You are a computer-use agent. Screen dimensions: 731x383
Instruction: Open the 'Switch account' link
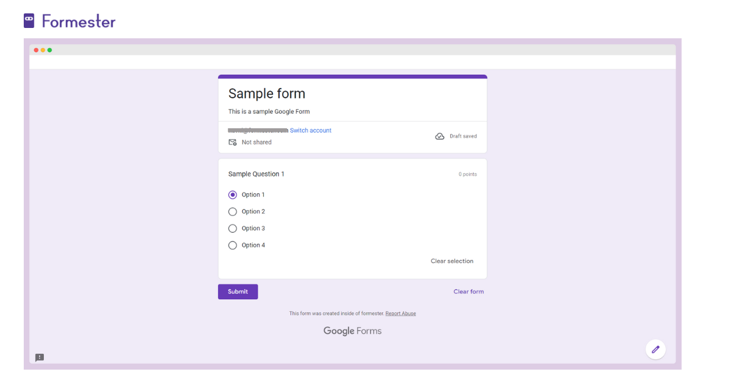coord(311,130)
